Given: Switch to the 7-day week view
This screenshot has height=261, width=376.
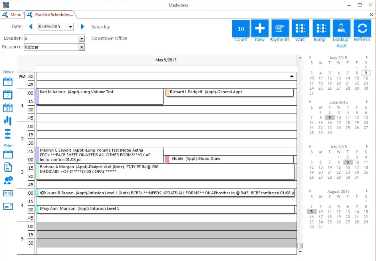Looking at the screenshot, I should pos(7,95).
